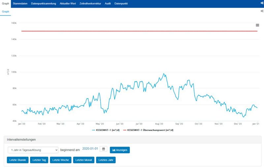Screen dimensions: 264x168
Task: Click the Letzte Woche button
Action: coord(61,160)
